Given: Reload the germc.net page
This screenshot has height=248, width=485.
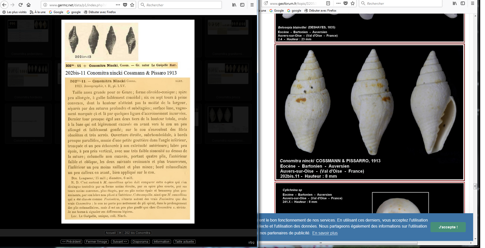Looking at the screenshot, I should pos(21,5).
